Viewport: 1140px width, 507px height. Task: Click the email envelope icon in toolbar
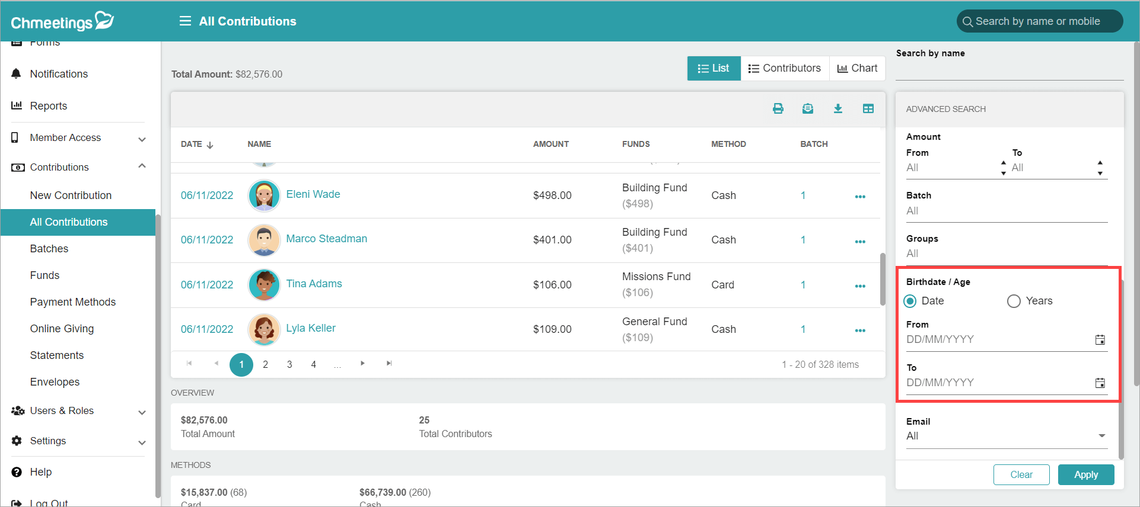click(808, 108)
